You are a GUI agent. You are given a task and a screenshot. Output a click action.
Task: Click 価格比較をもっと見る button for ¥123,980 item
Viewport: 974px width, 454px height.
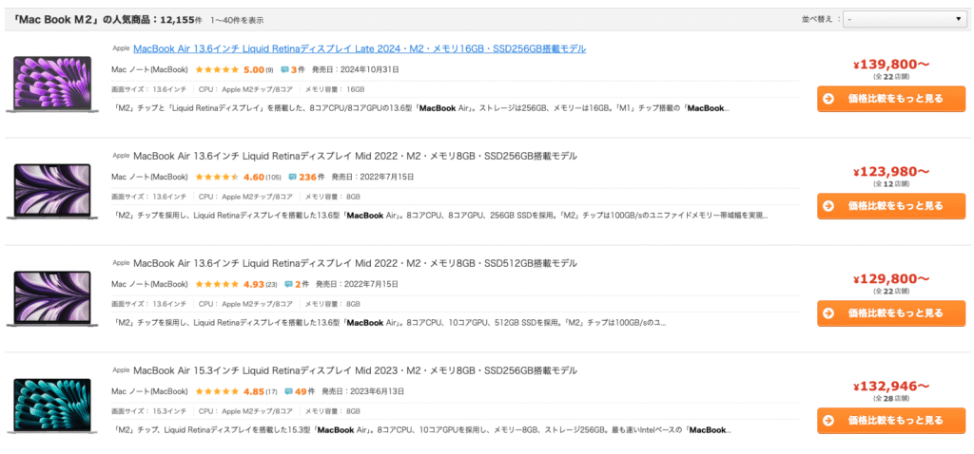click(890, 206)
